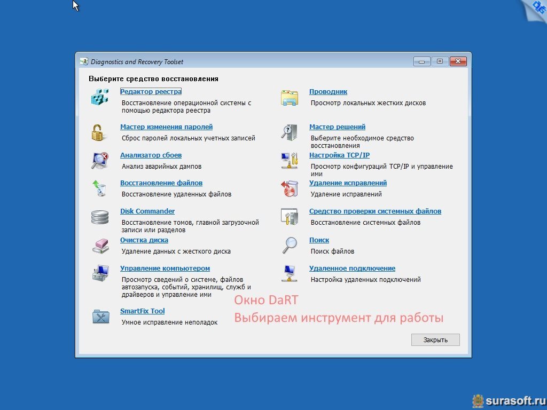Click the Solution Wizard question mark icon
The height and width of the screenshot is (410, 547).
pyautogui.click(x=290, y=132)
